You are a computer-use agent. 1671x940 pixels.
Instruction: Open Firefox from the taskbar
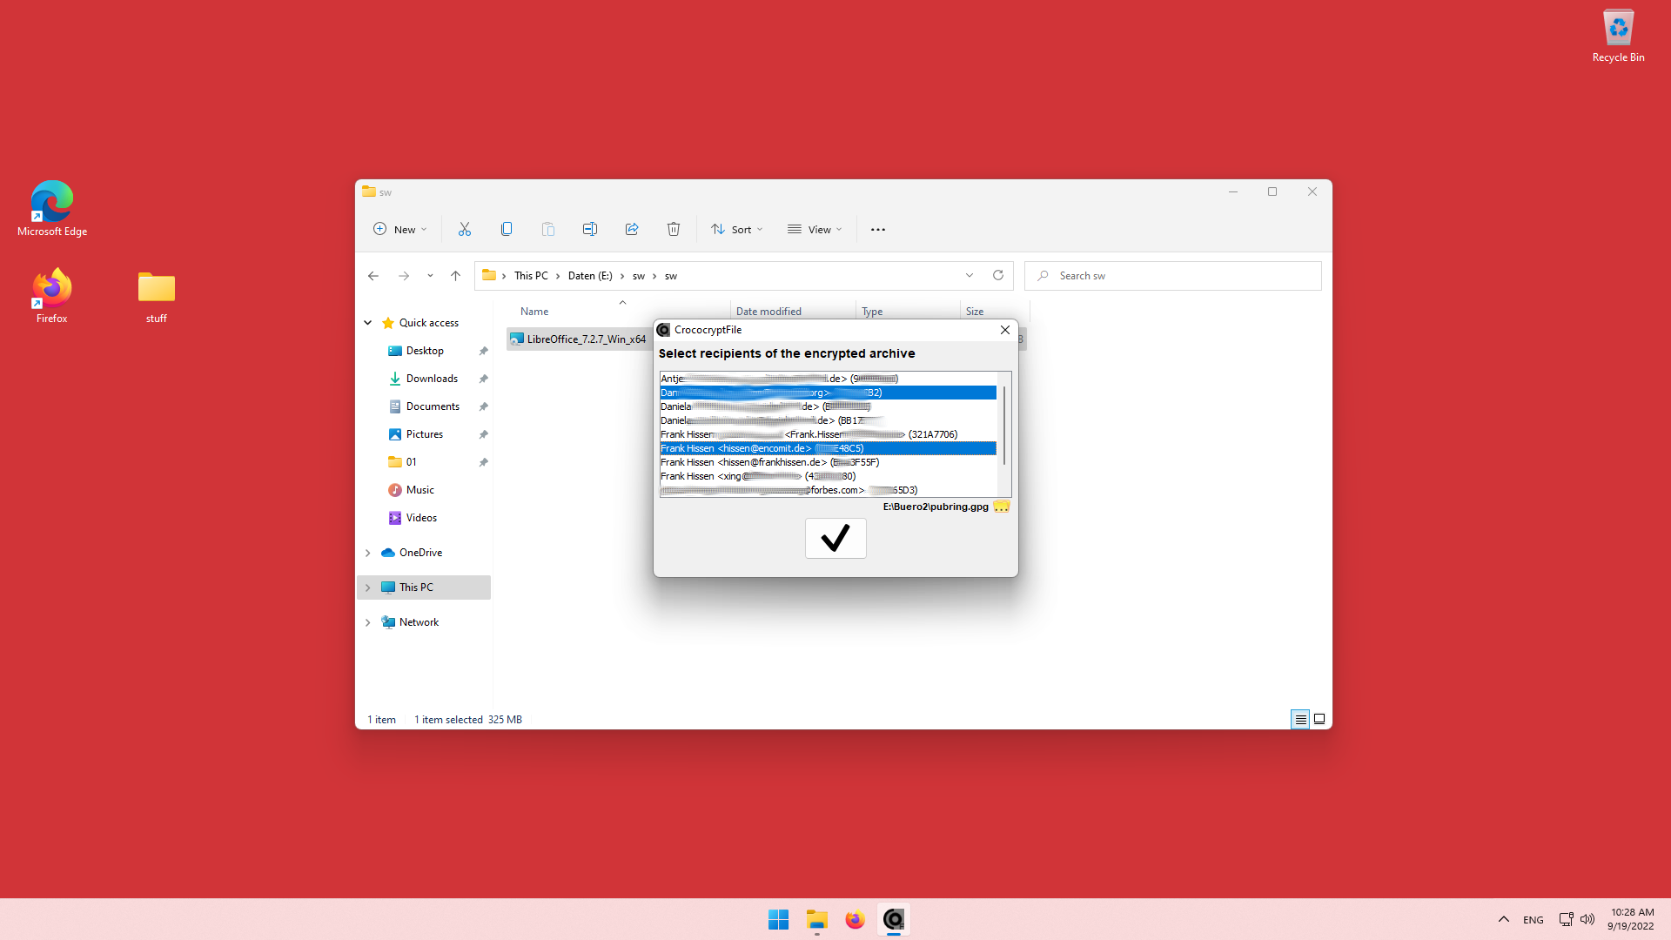coord(855,919)
